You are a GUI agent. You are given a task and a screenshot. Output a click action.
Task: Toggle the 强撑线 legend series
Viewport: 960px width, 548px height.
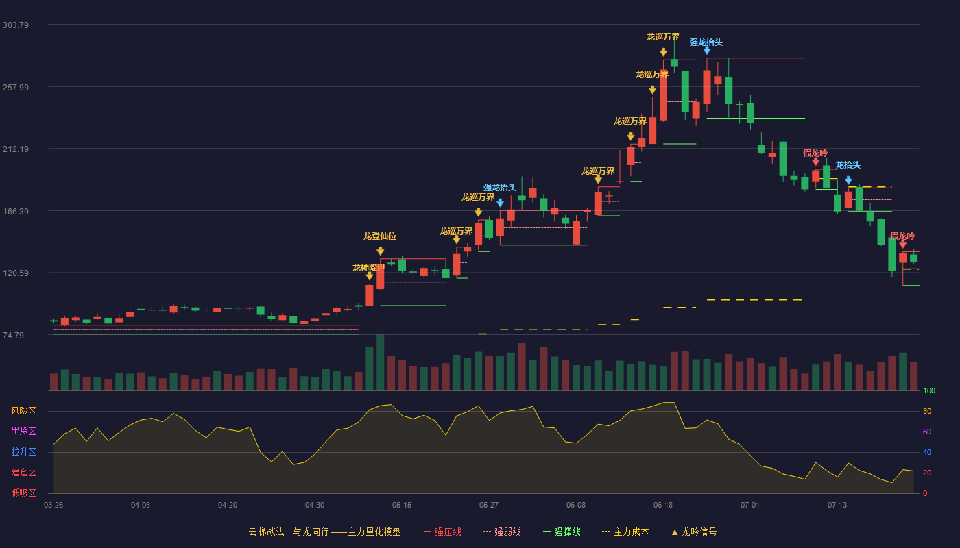[x=562, y=532]
